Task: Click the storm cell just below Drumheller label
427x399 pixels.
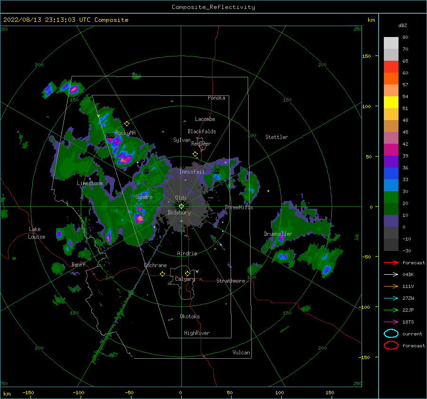Action: (281, 238)
